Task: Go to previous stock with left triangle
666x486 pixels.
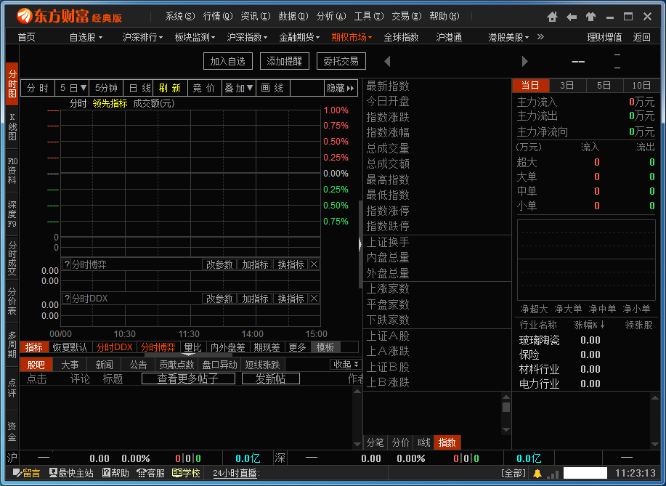Action: pyautogui.click(x=387, y=62)
